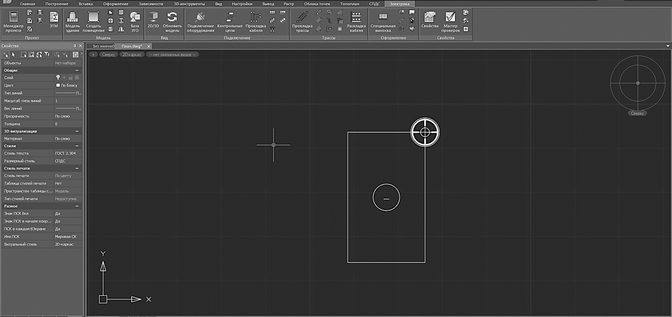
Task: Start the Прокладка трассы tool
Action: (x=302, y=21)
